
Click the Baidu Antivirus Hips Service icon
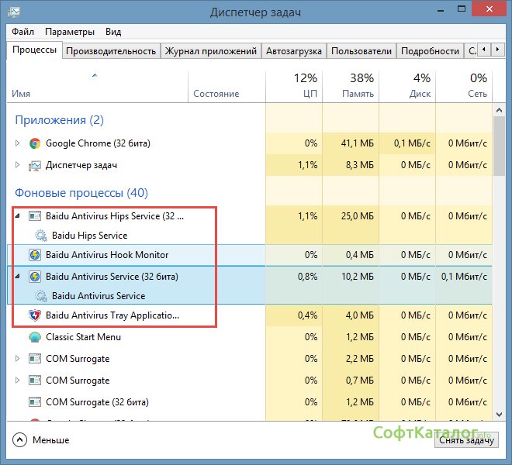(34, 216)
